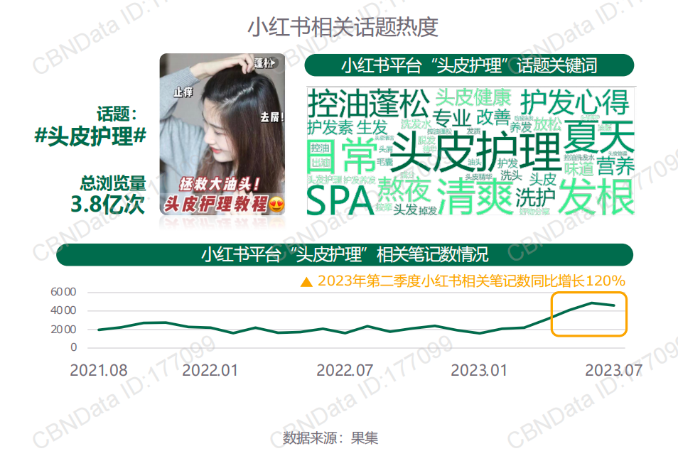Screen dimensions: 678x456
Task: Click the word 专业 in the word cloud
Action: coord(451,118)
